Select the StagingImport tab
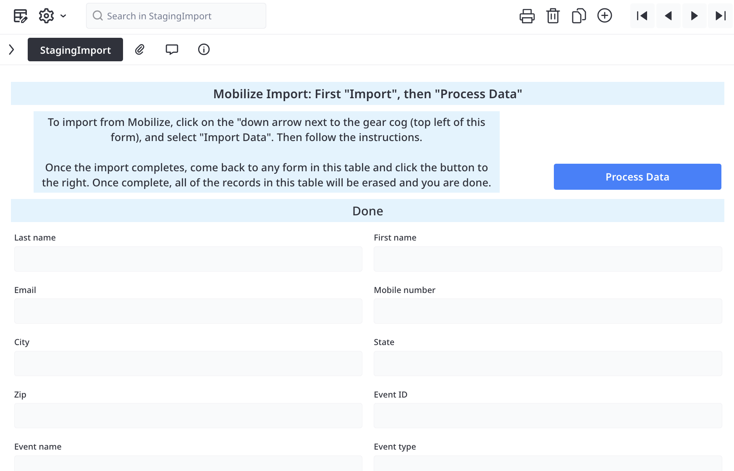734x471 pixels. (x=75, y=50)
